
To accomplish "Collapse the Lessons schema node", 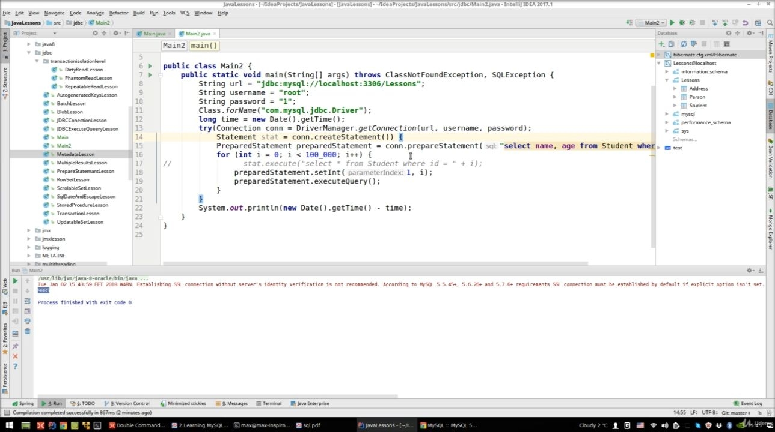I will [667, 80].
